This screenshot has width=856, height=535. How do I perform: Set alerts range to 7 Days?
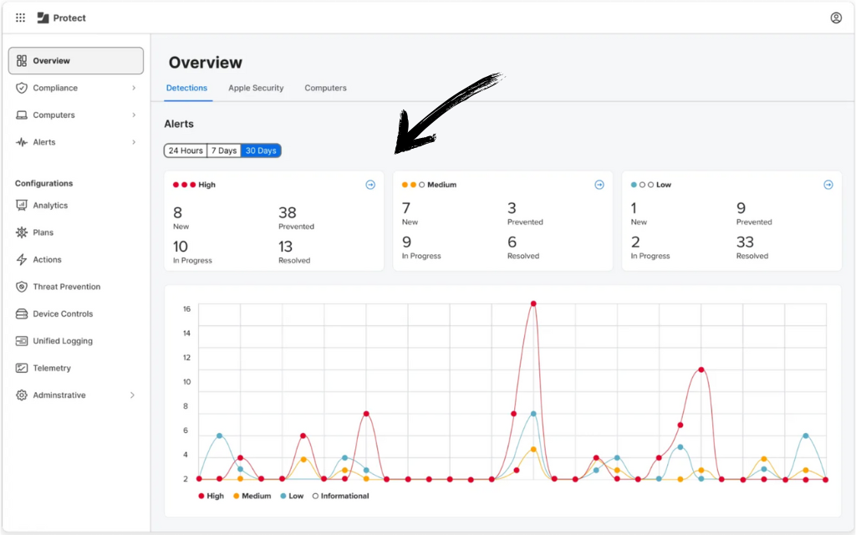point(223,150)
